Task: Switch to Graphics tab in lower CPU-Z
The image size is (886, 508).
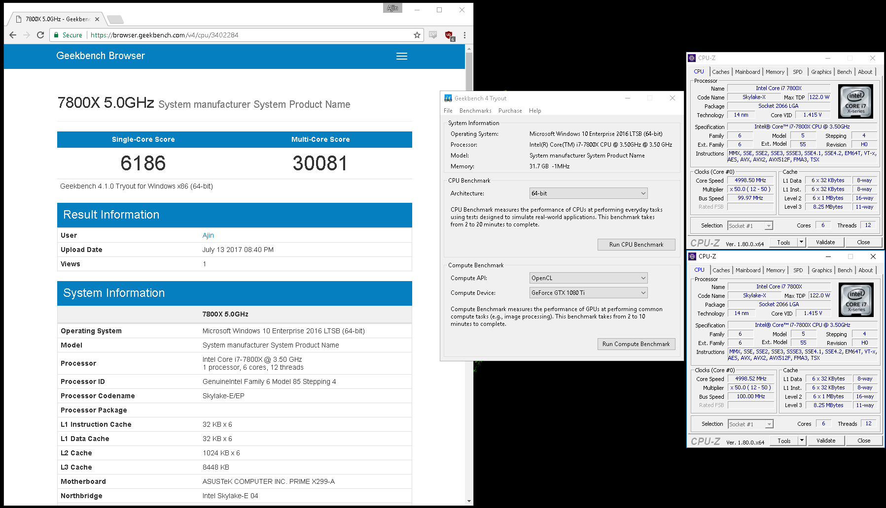Action: [x=822, y=270]
